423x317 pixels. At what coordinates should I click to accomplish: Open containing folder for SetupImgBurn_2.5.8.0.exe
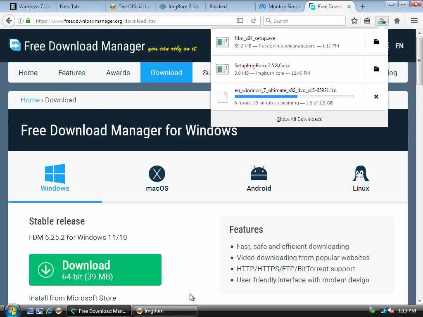pyautogui.click(x=376, y=69)
